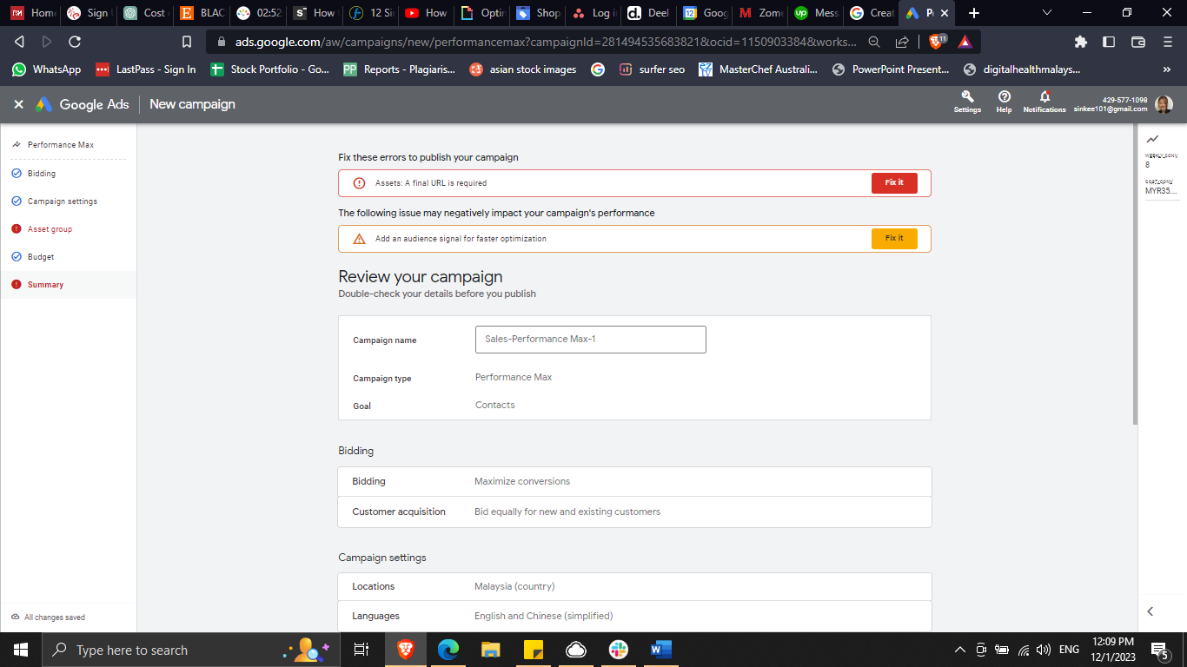1187x667 pixels.
Task: Select Campaign settings in the sidebar
Action: (x=62, y=201)
